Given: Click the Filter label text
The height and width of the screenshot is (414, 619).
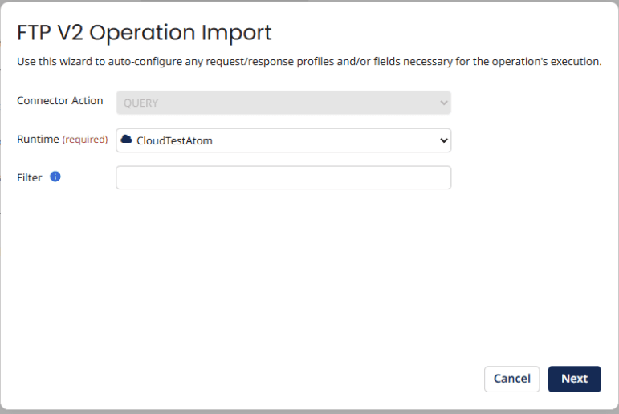Looking at the screenshot, I should pyautogui.click(x=30, y=177).
